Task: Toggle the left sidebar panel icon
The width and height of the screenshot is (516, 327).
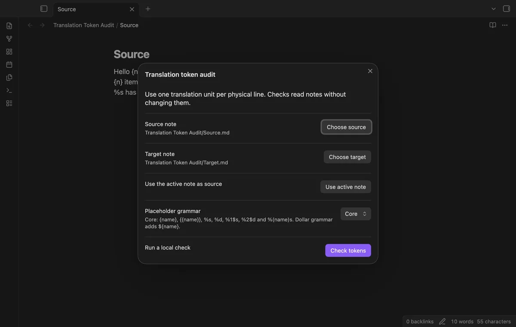Action: coord(44,9)
